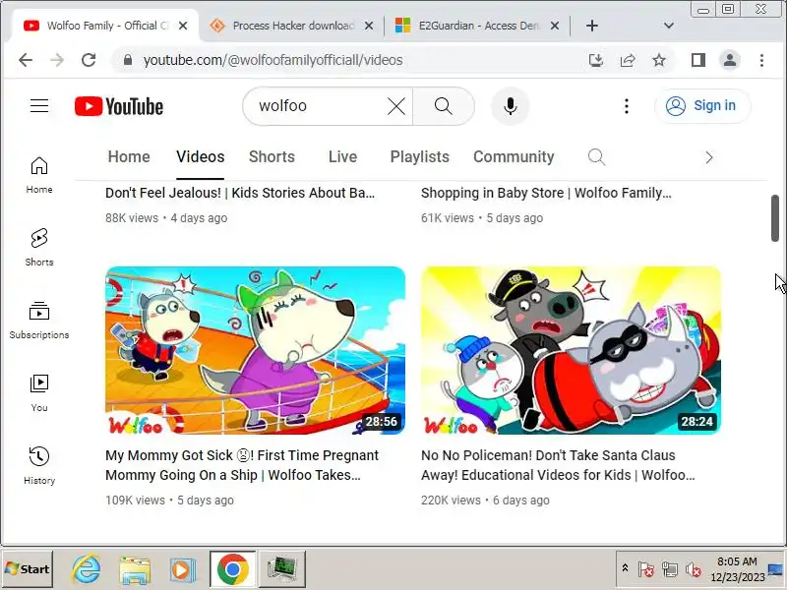Open Shopping in Baby Store video title

coord(546,193)
